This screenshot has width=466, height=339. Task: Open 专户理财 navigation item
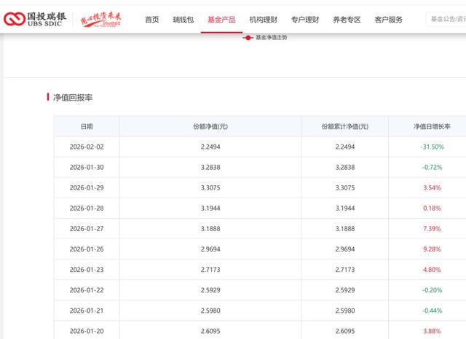tap(304, 20)
